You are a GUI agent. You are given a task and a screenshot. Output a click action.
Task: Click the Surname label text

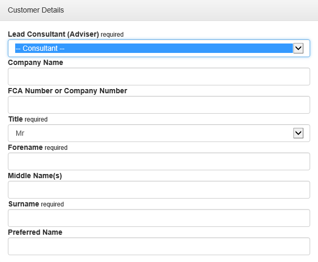coord(24,204)
